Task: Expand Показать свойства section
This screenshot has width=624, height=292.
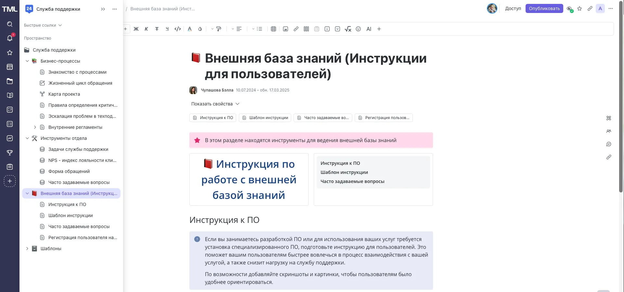Action: click(215, 104)
